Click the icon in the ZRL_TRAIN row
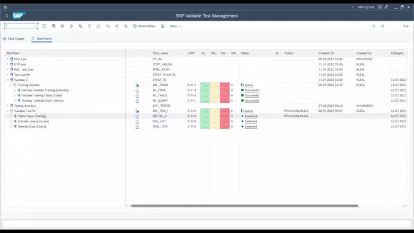The width and height of the screenshot is (414, 233). (137, 85)
